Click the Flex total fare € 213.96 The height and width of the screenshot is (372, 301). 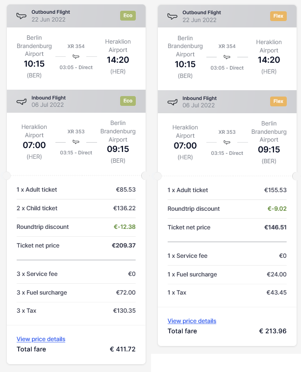[273, 331]
